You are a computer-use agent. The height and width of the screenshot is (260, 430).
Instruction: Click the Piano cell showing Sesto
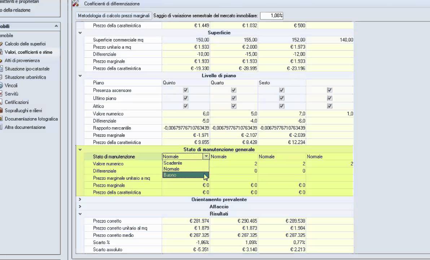coord(282,83)
